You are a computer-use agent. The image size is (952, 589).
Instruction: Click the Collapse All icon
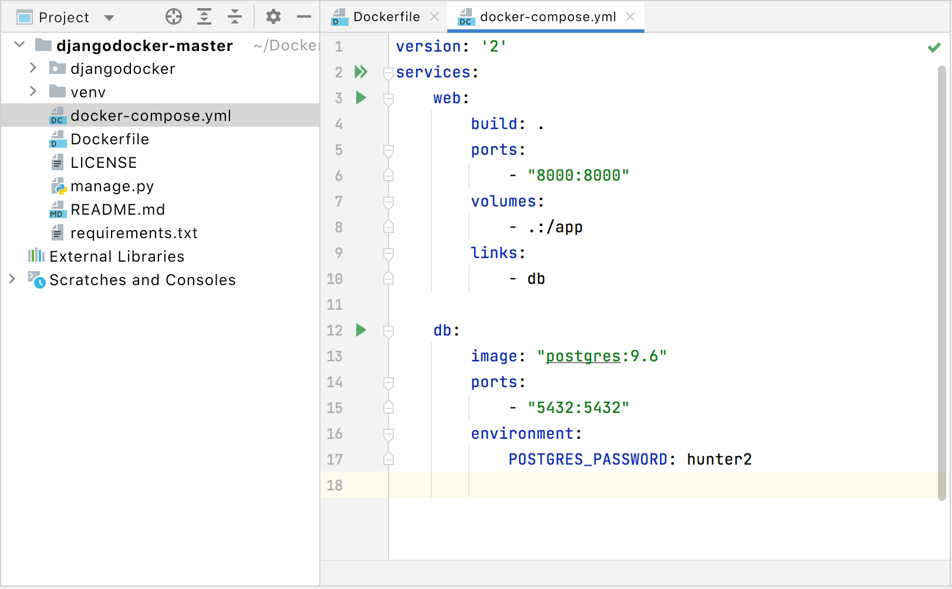[234, 16]
